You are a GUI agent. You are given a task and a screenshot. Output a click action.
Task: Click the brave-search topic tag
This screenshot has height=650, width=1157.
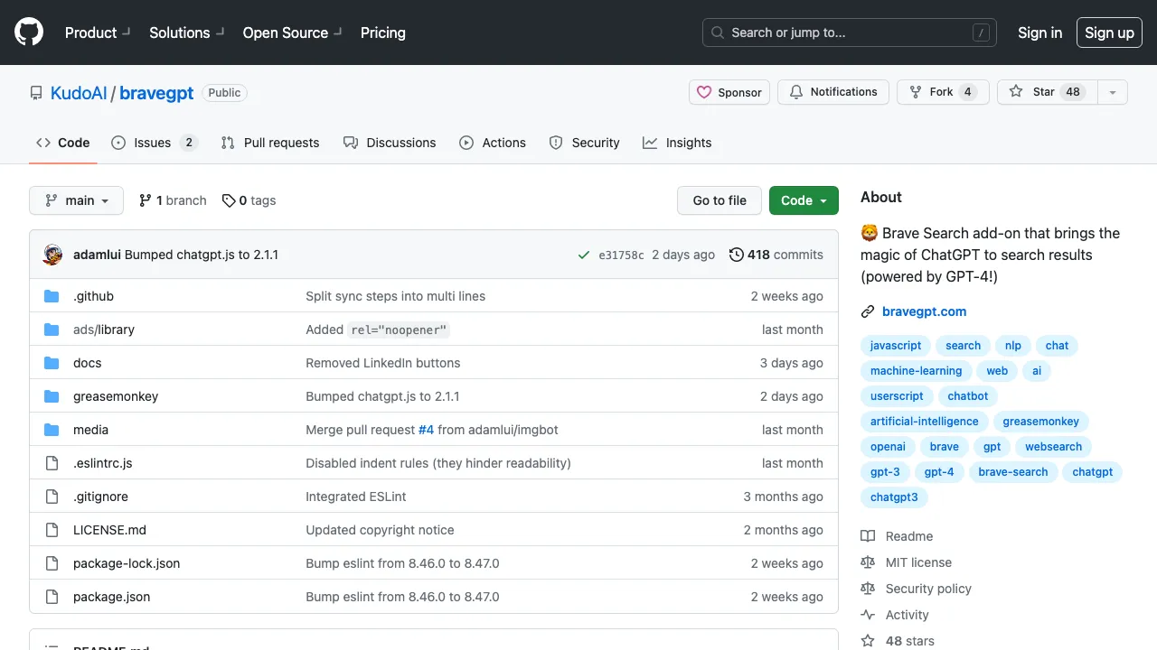1013,472
